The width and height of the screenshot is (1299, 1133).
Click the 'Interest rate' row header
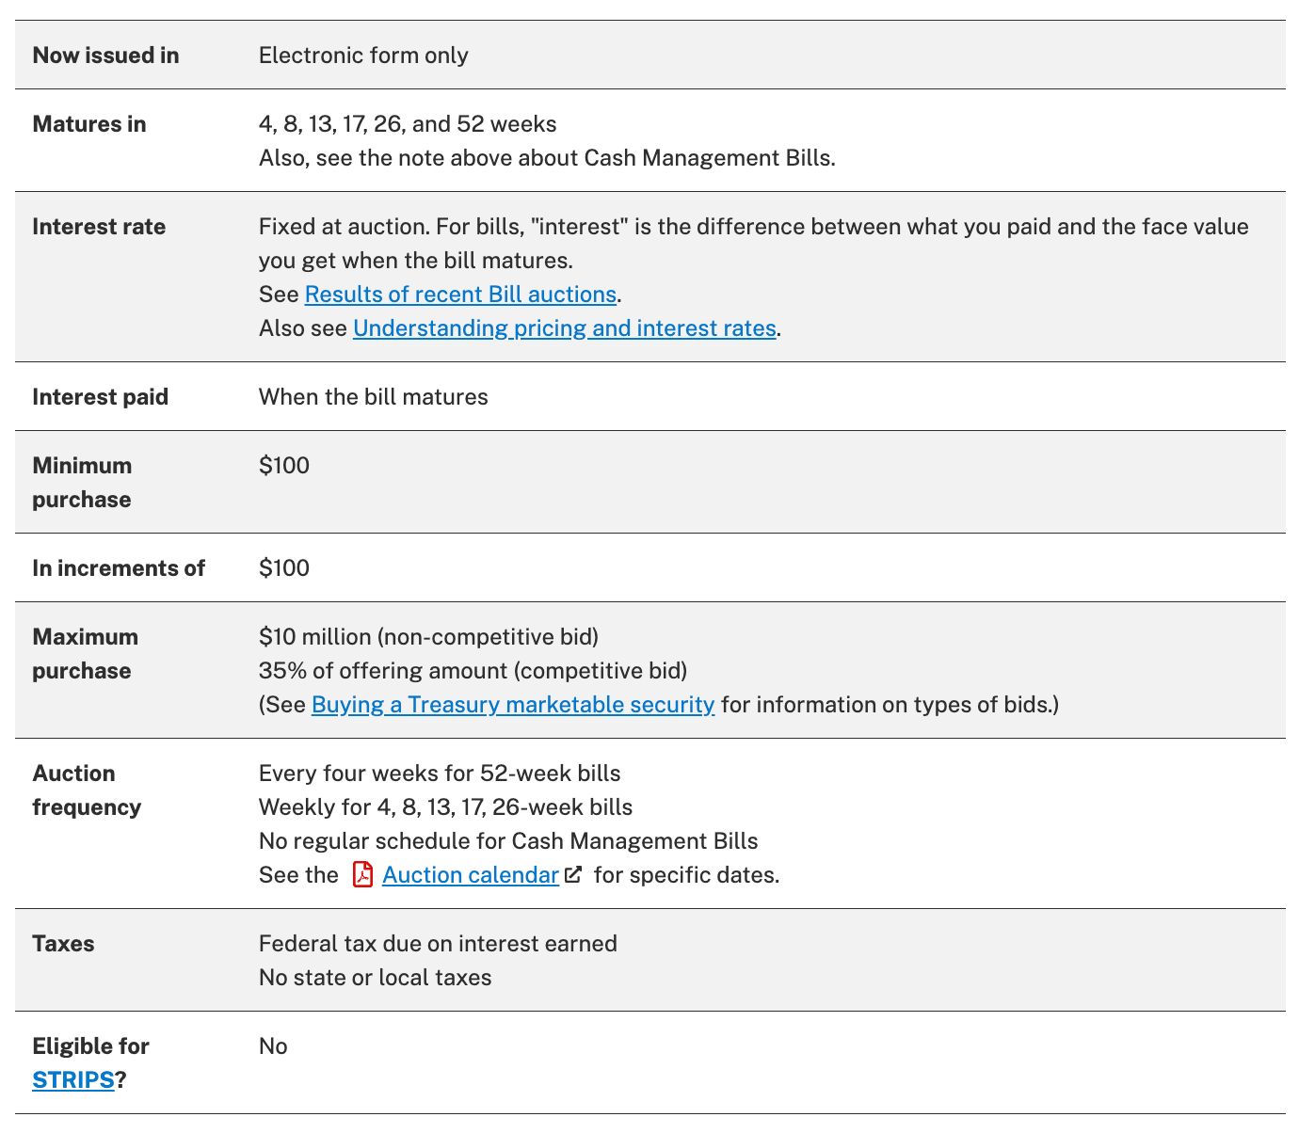click(99, 227)
